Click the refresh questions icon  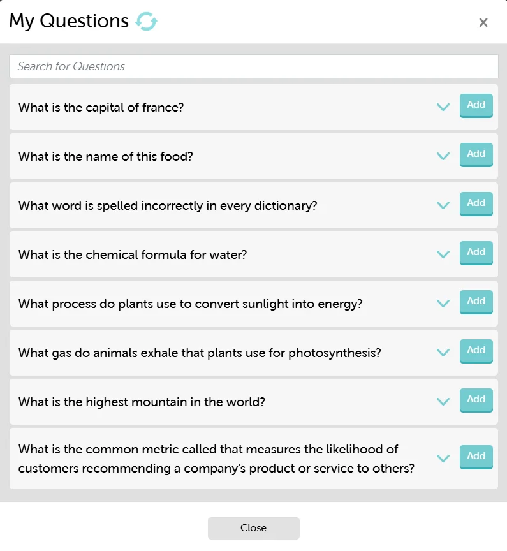point(147,21)
